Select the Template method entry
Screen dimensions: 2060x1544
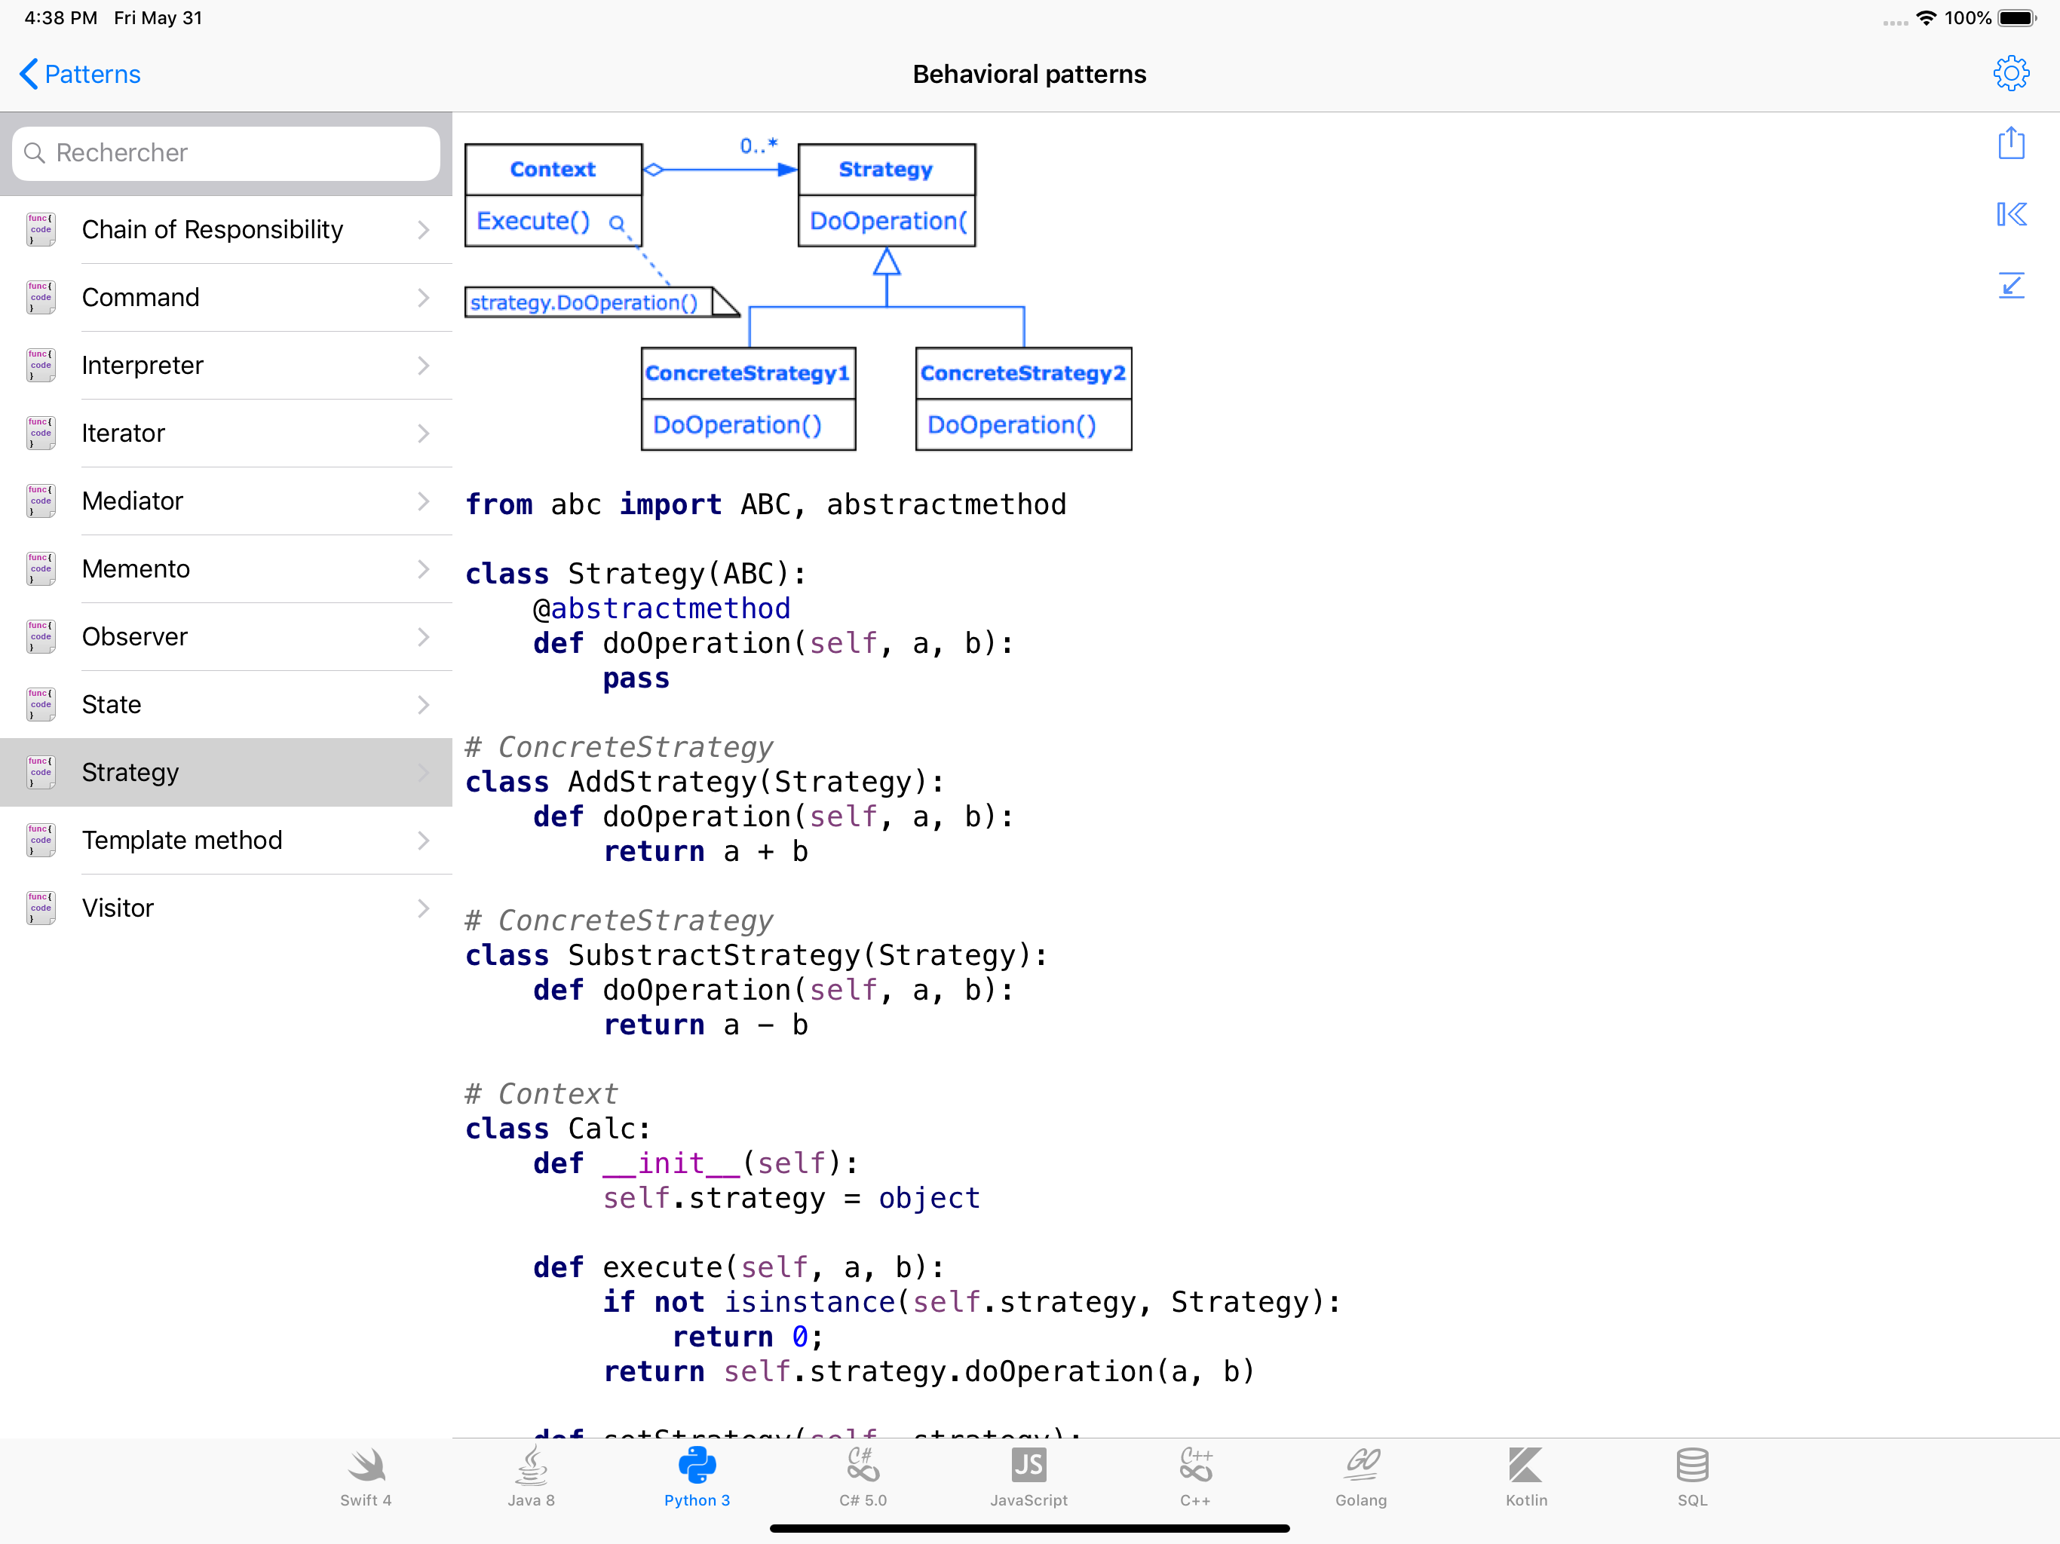coord(182,840)
